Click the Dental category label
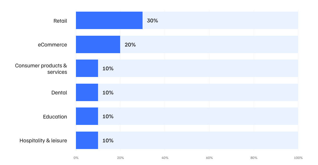 pos(59,93)
